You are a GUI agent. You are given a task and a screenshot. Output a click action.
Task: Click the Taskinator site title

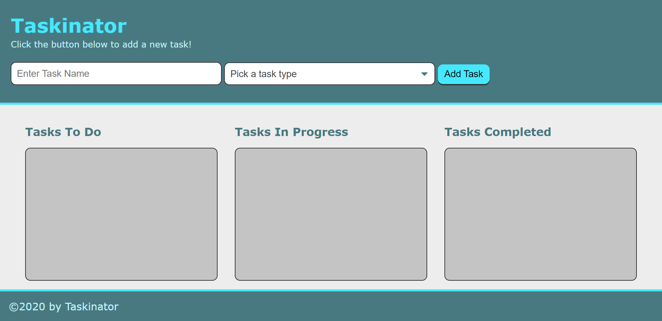pos(69,25)
